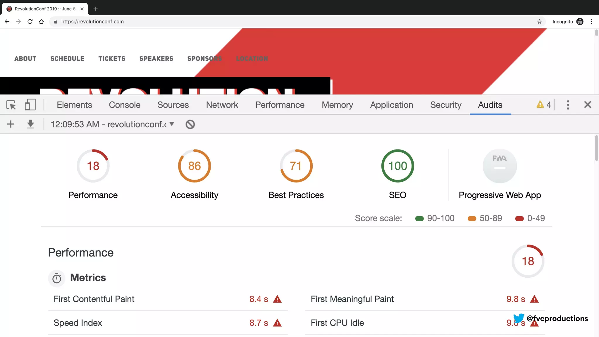
Task: Open the audit report selection dropdown
Action: coord(113,124)
